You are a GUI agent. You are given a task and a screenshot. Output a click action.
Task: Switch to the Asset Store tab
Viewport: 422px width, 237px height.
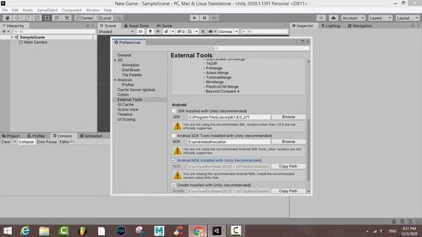click(x=136, y=26)
